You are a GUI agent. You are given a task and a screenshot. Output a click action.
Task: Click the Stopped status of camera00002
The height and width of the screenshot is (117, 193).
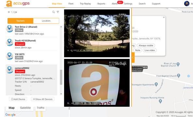pyautogui.click(x=20, y=71)
